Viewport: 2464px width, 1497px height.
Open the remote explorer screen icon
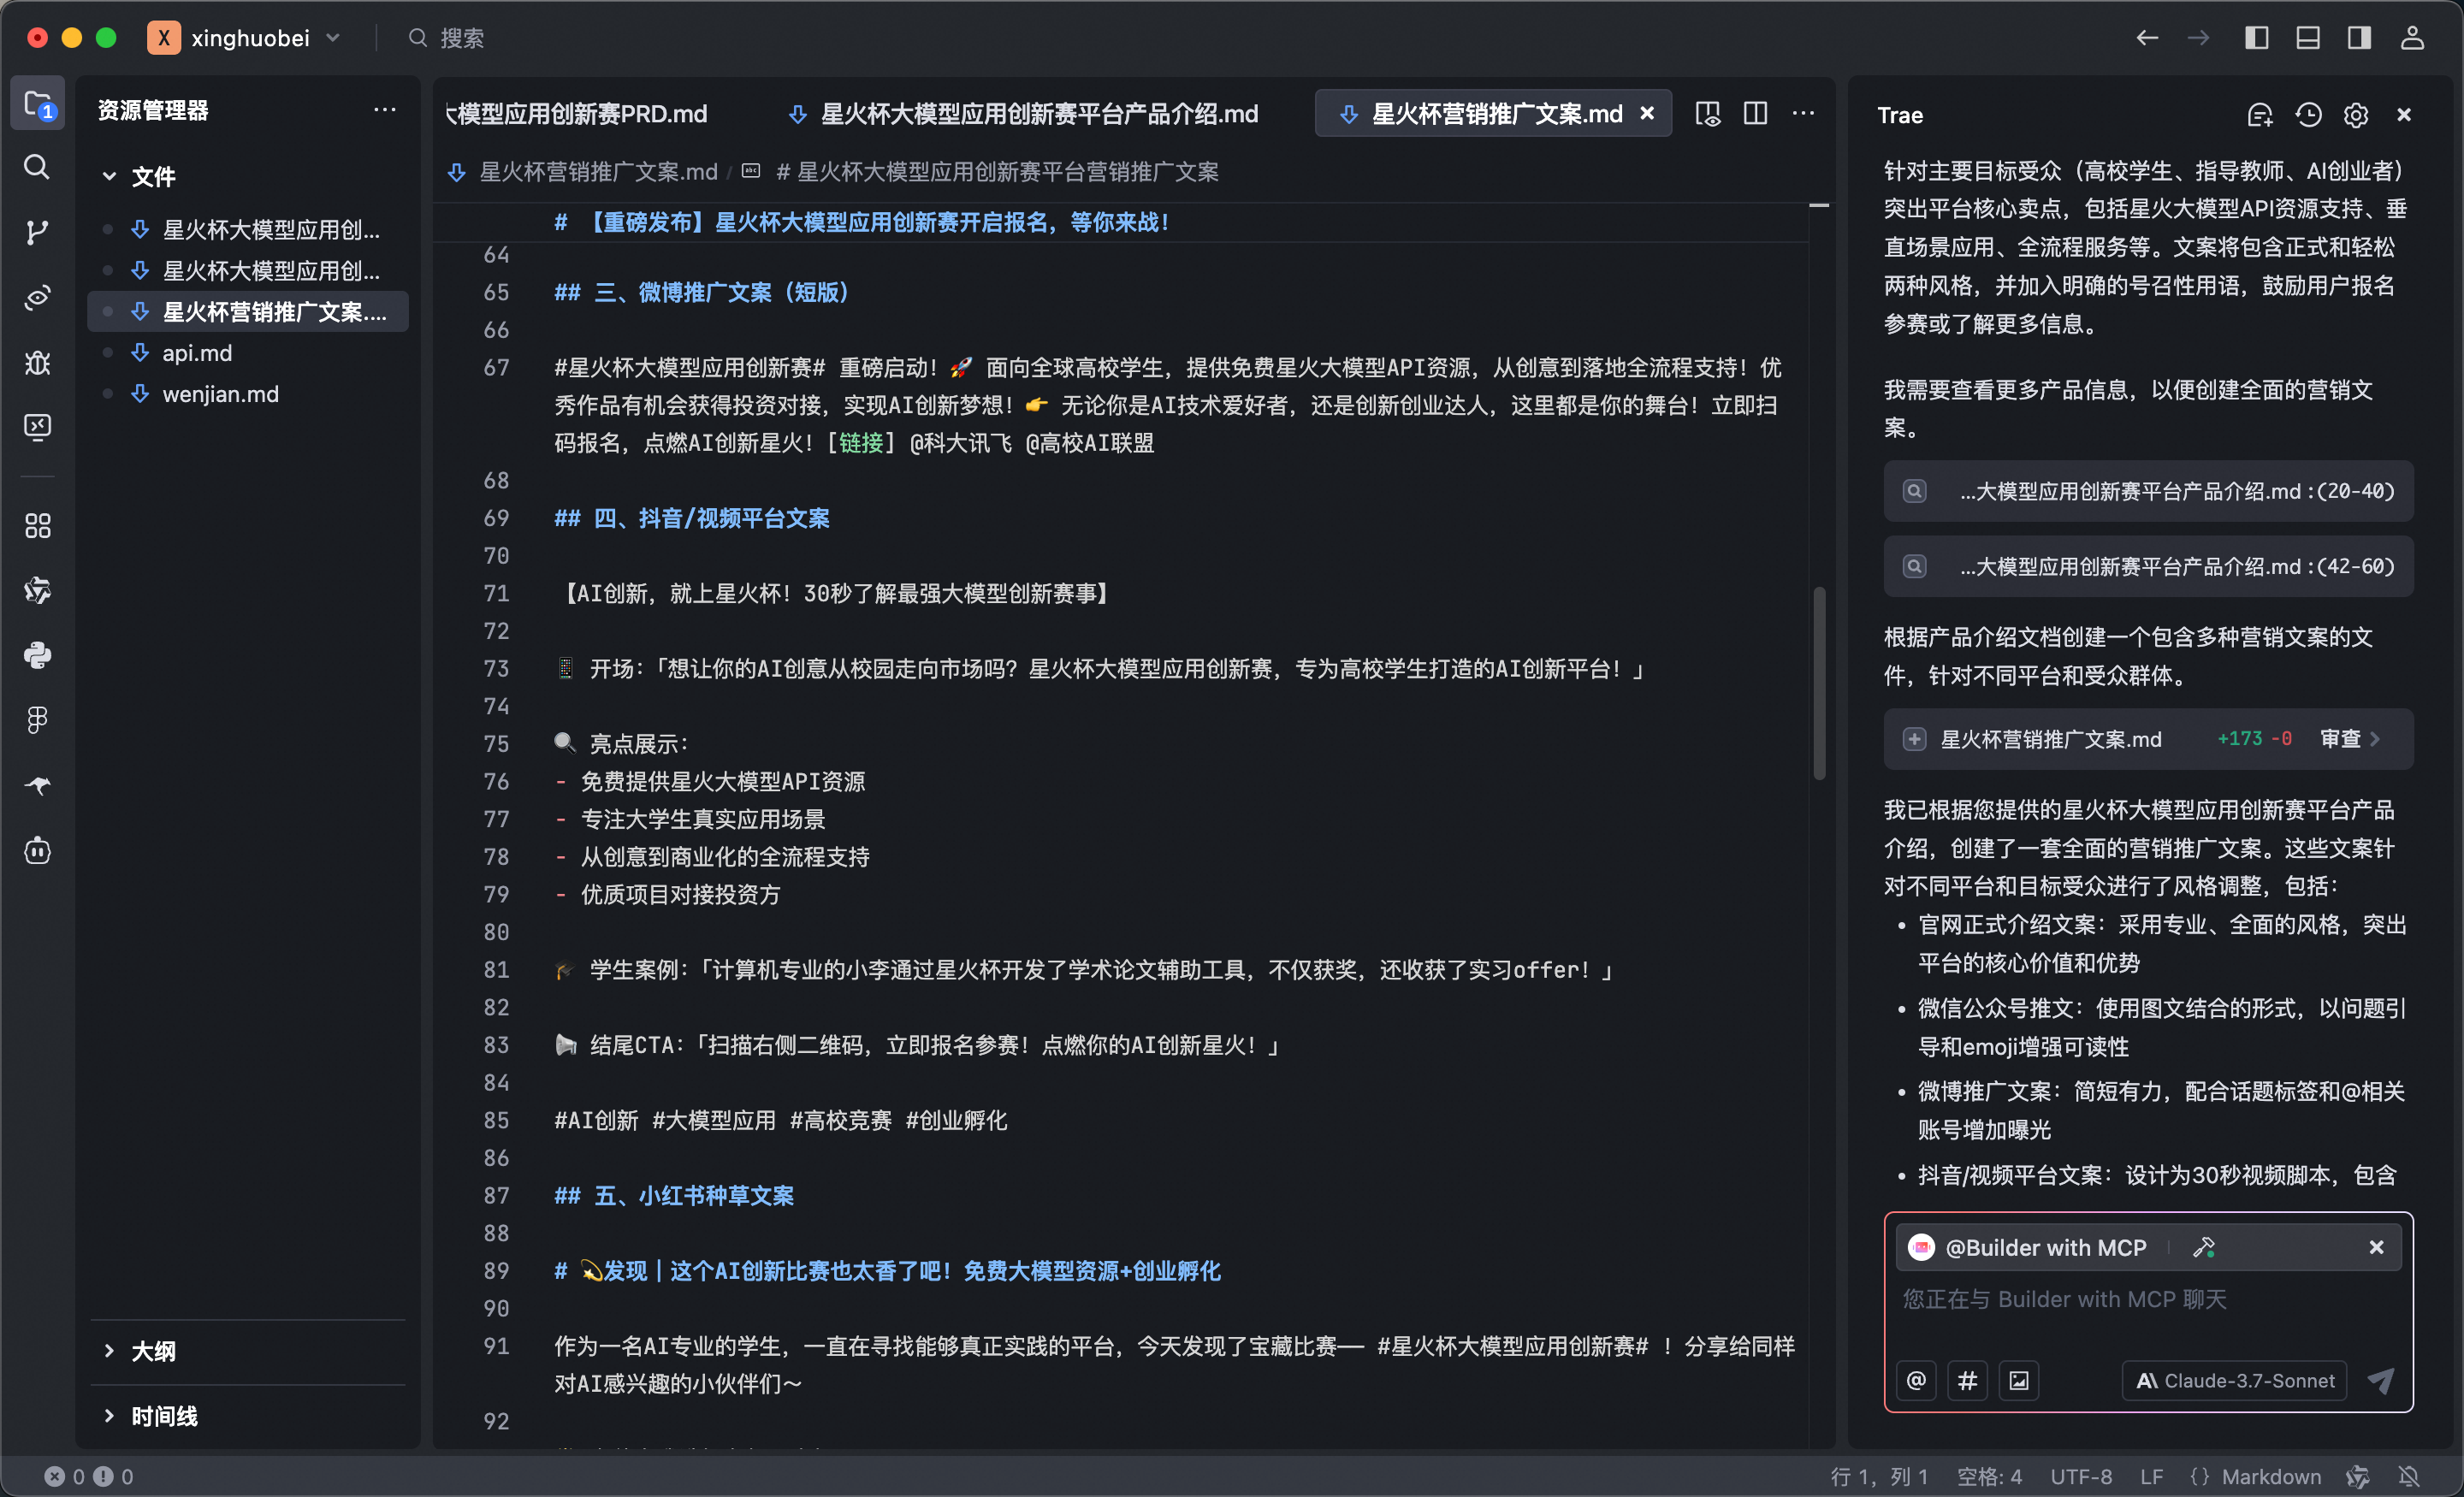click(37, 427)
